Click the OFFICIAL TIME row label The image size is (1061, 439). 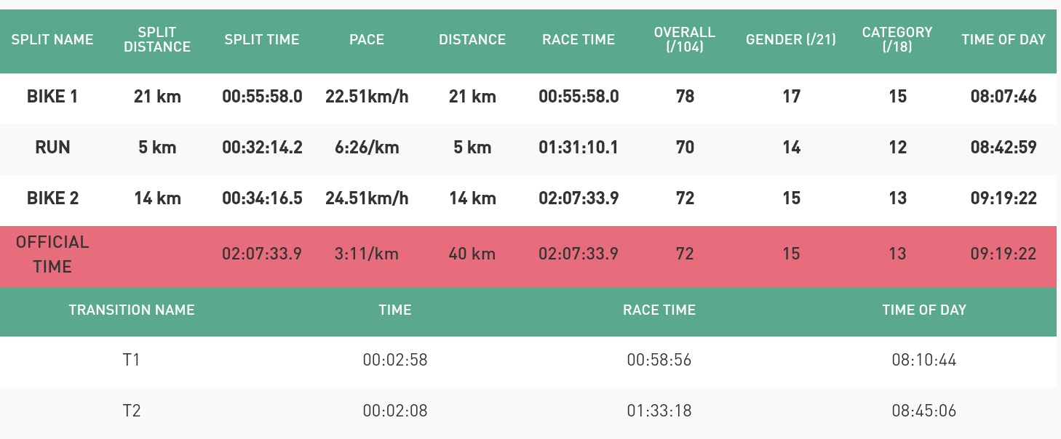52,254
